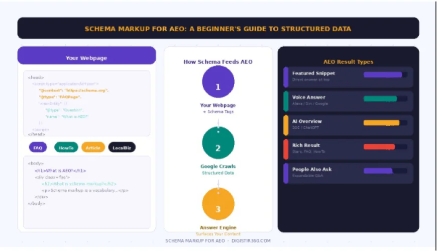Click the '+ Schema Tags' caption

[218, 111]
